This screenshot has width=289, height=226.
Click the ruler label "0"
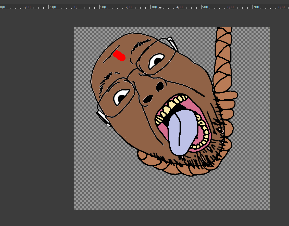[x=76, y=7]
